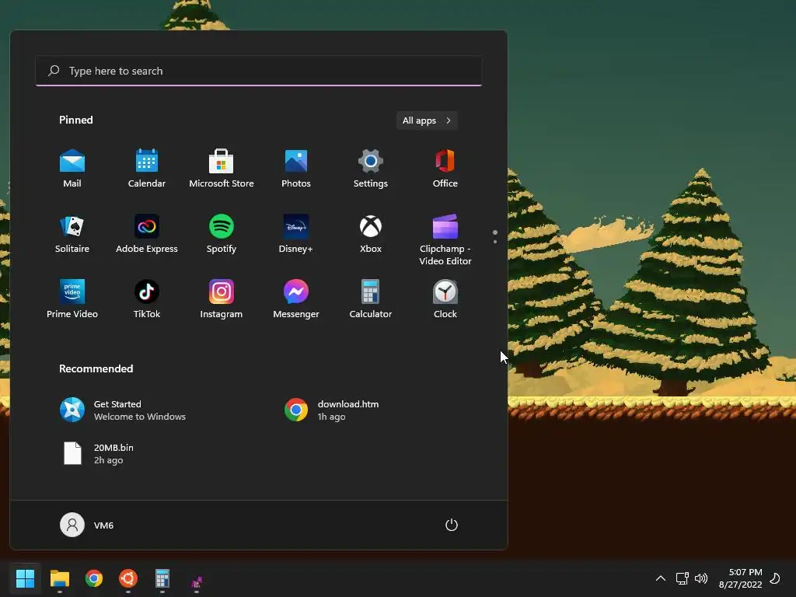Open download.htm recommended file
This screenshot has height=597, width=796.
click(x=331, y=410)
